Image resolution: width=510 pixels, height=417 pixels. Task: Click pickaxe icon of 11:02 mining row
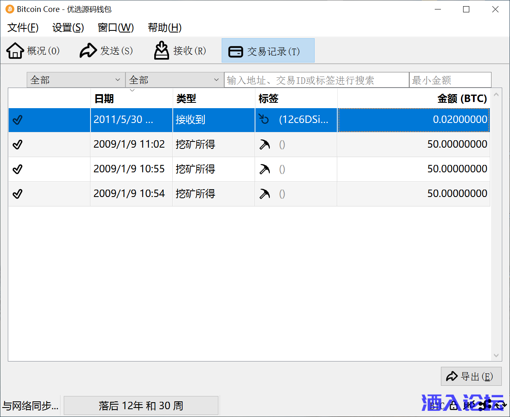(x=265, y=145)
